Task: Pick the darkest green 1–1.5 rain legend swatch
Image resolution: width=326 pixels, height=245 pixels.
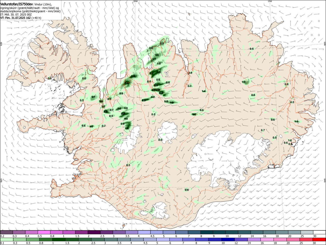Action: 59,239
